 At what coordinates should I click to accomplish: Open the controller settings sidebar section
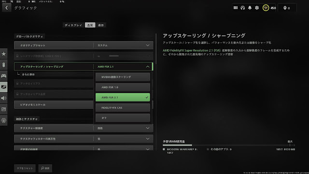(4, 76)
